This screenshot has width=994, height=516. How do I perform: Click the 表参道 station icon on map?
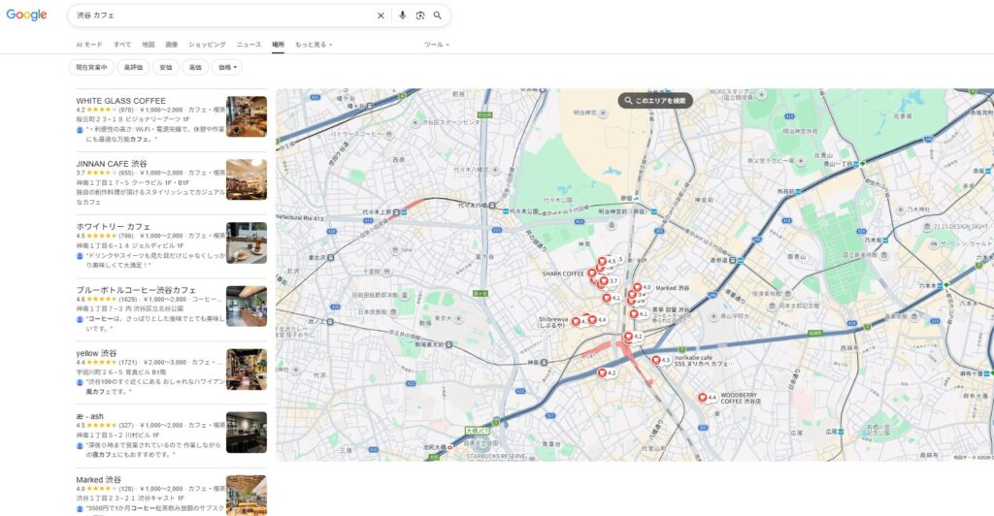click(732, 260)
